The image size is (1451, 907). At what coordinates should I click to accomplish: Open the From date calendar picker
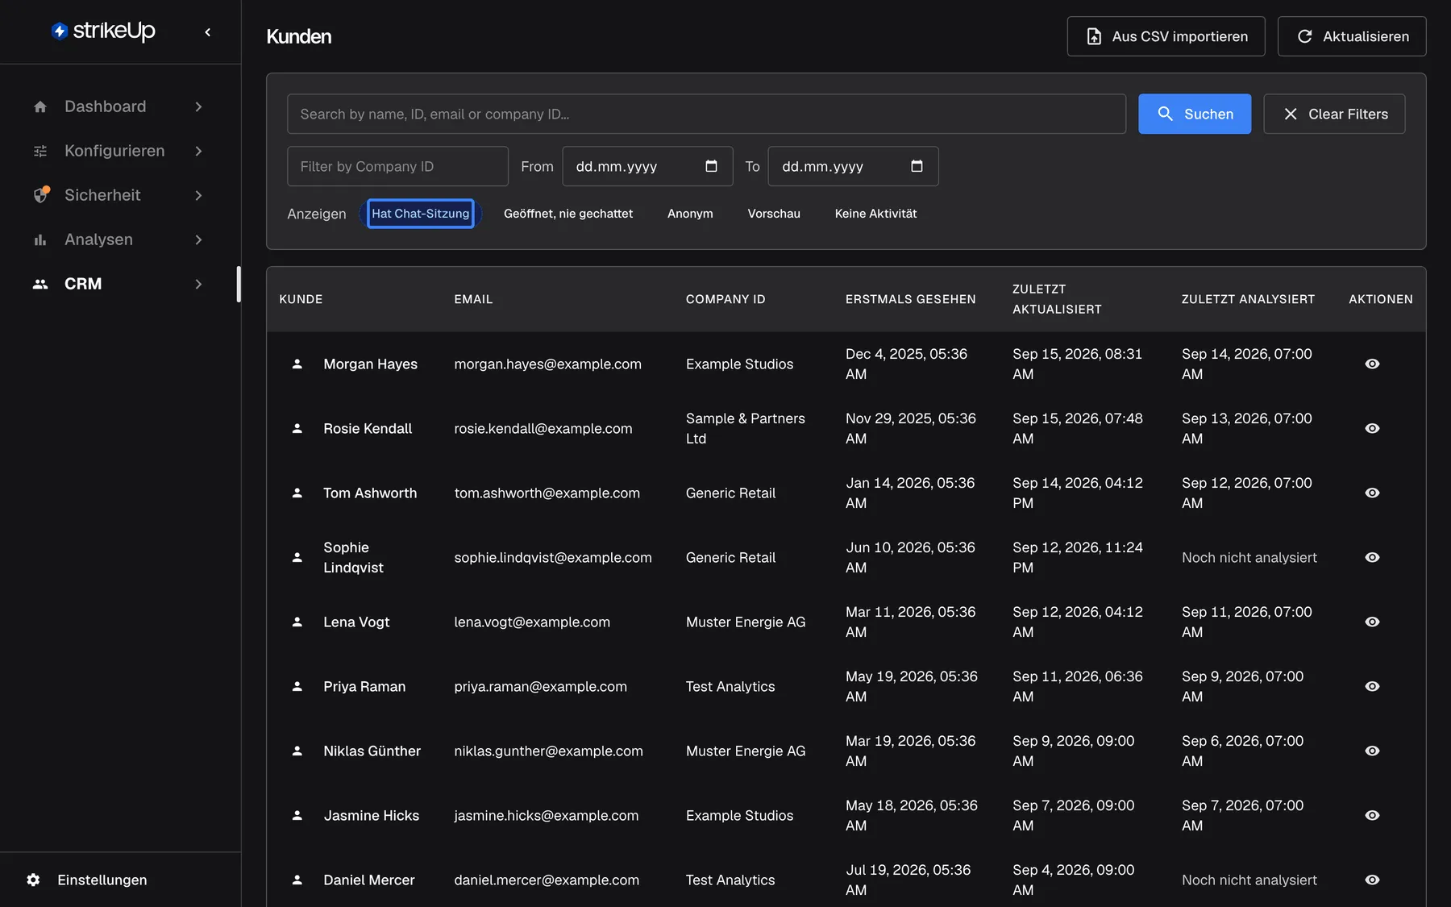click(711, 166)
